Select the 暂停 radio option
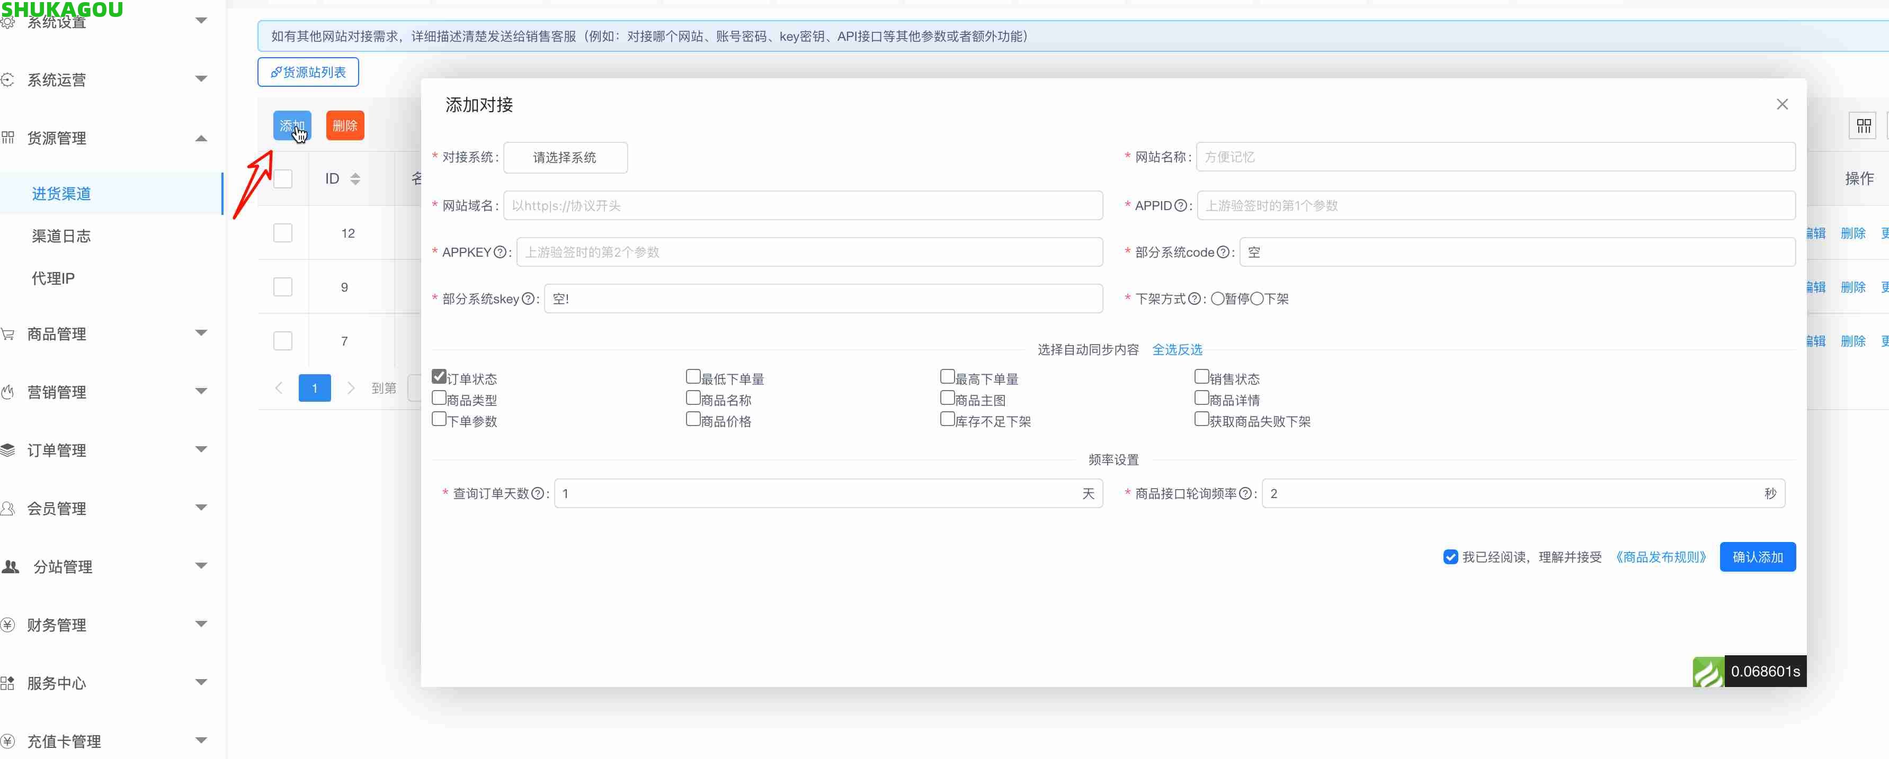 point(1217,298)
